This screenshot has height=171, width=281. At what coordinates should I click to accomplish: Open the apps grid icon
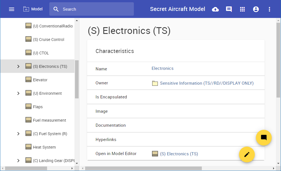(242, 9)
